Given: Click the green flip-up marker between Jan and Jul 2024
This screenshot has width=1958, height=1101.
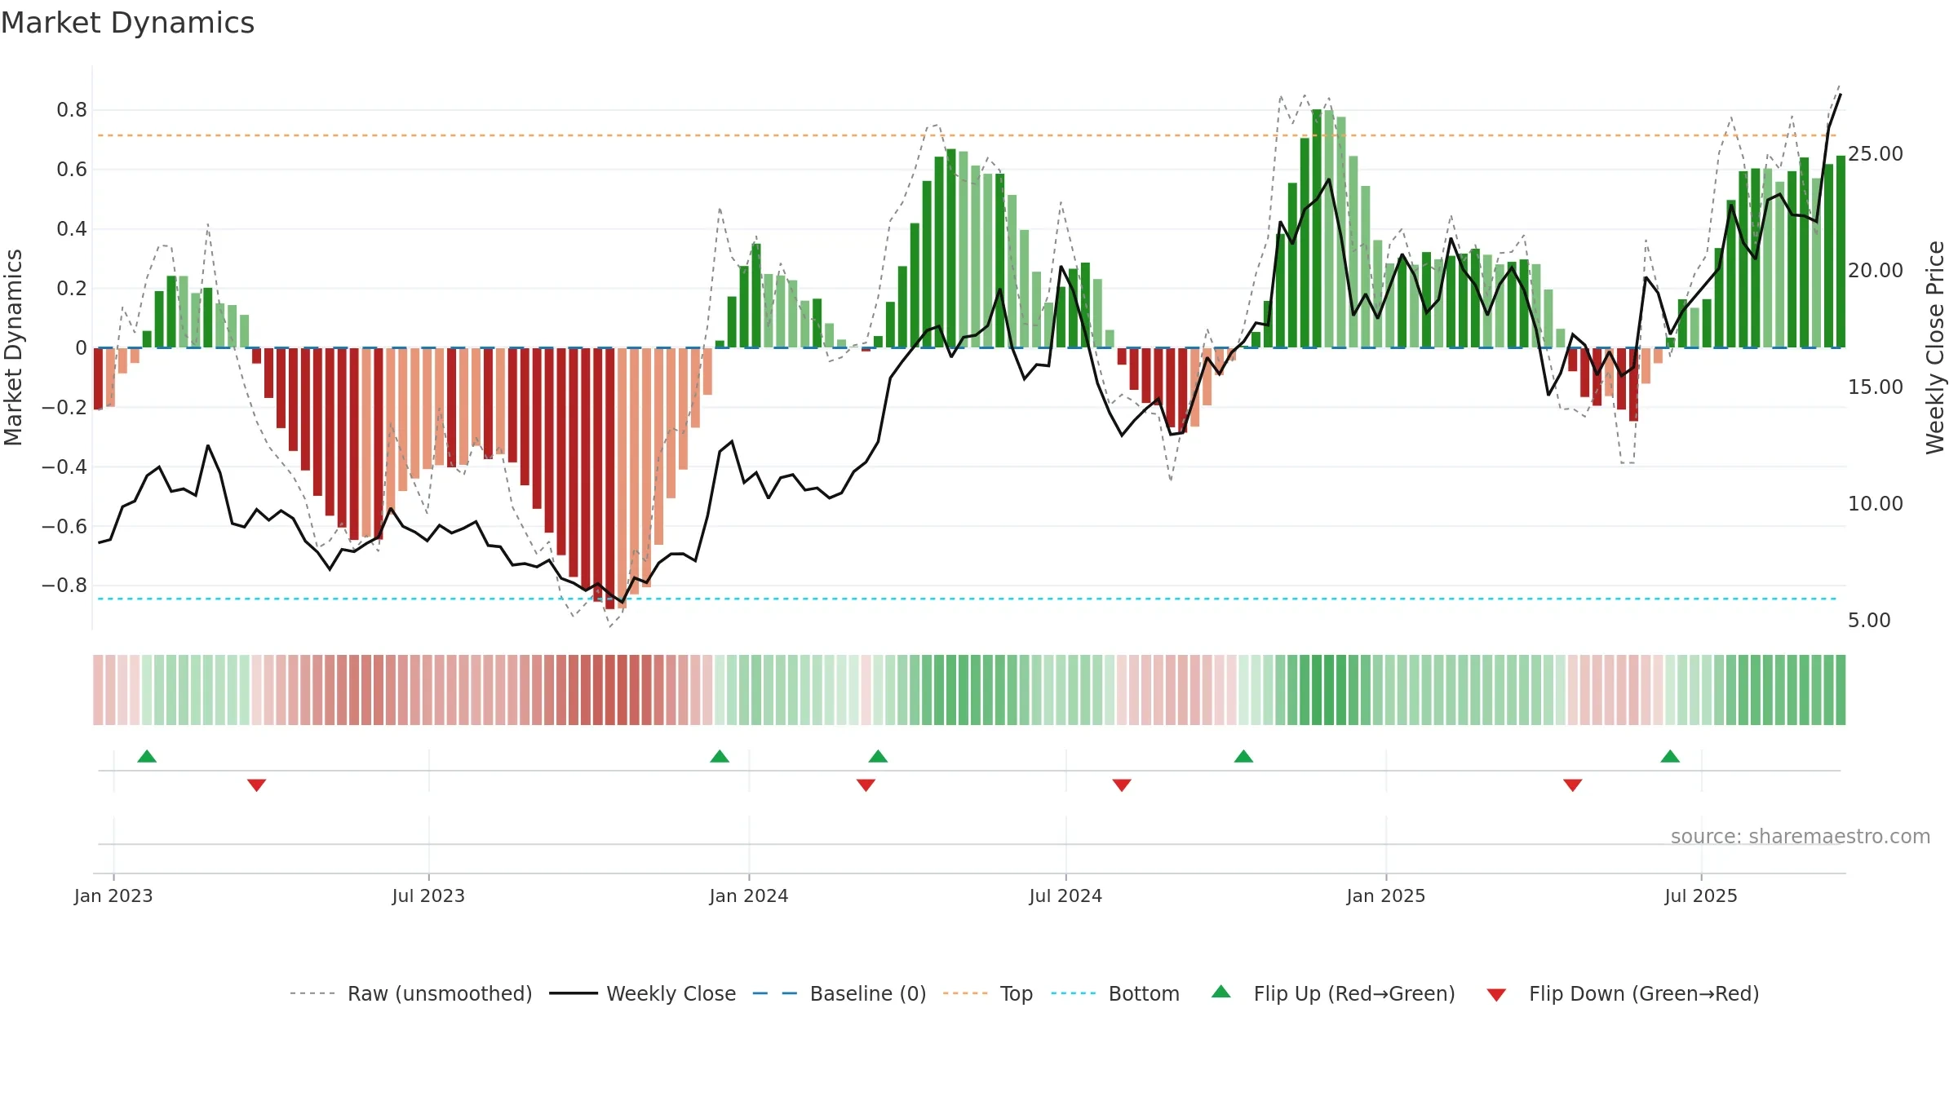Looking at the screenshot, I should pyautogui.click(x=878, y=756).
